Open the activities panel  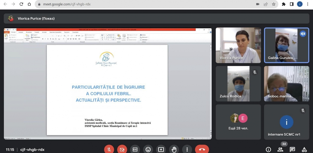[x=304, y=149]
